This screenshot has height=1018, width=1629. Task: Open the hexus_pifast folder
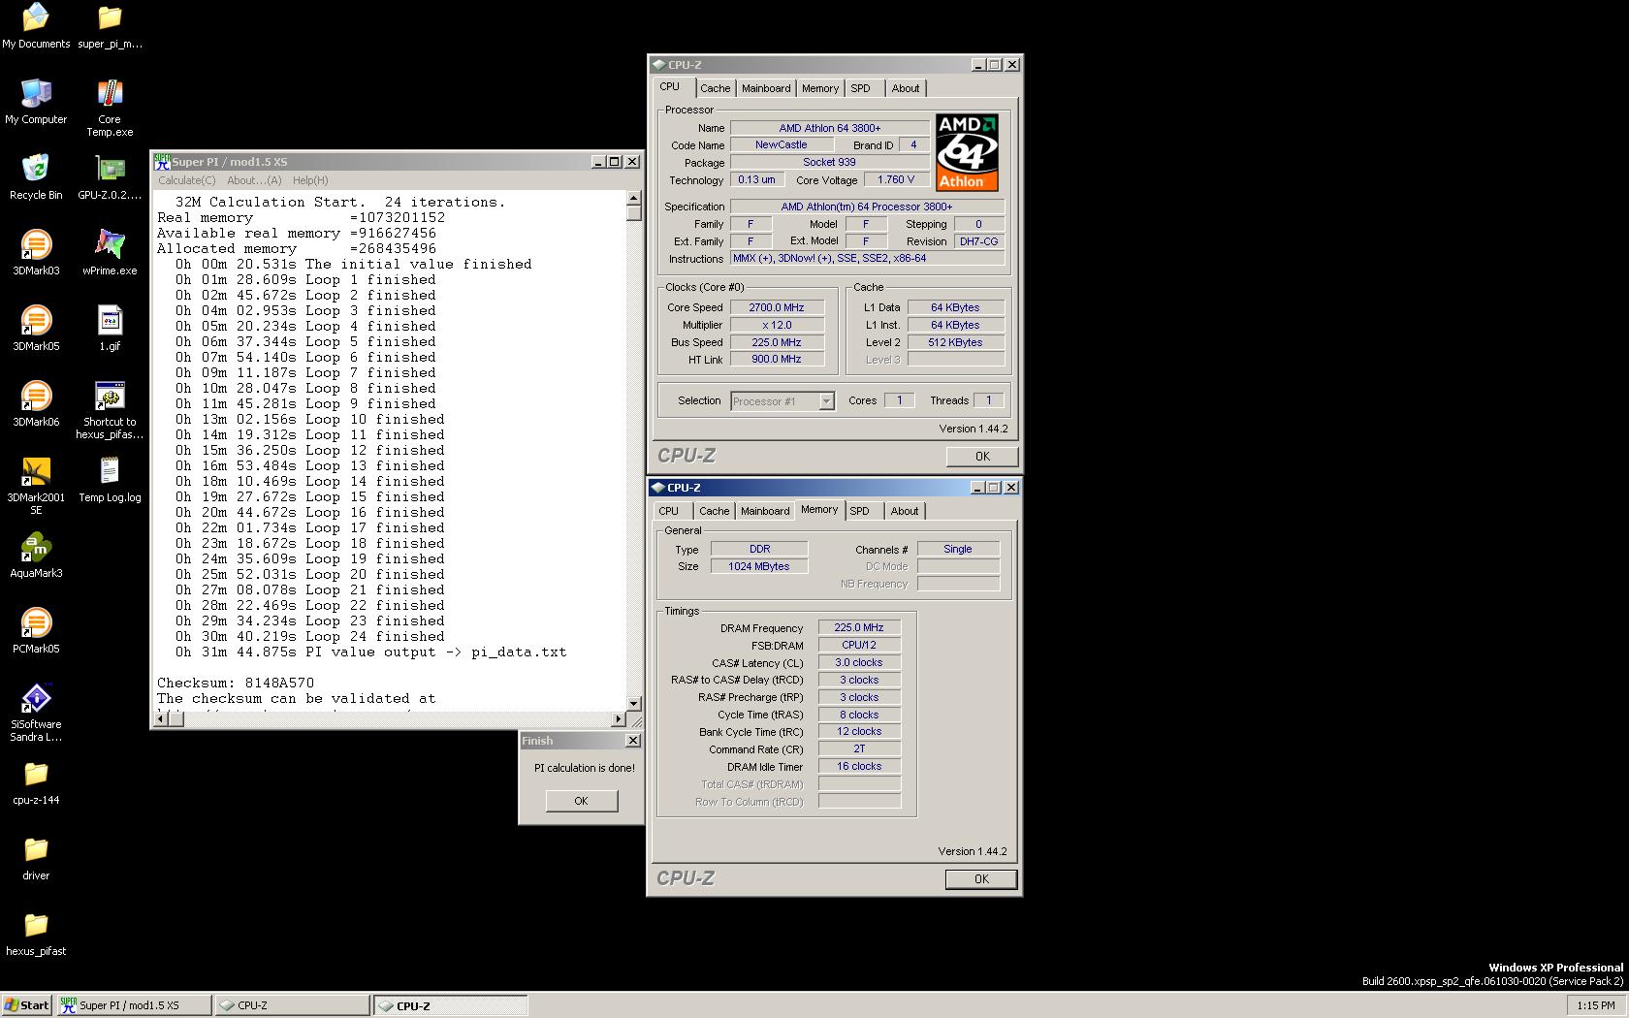click(x=36, y=933)
